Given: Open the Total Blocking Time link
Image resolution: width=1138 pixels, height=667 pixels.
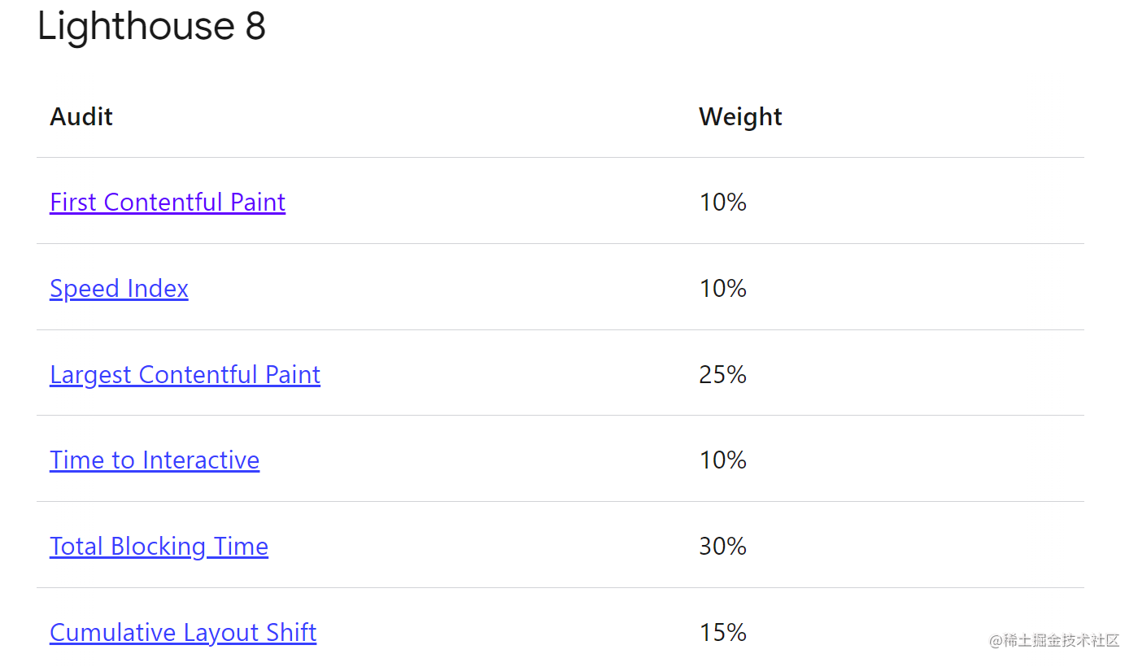Looking at the screenshot, I should [159, 546].
